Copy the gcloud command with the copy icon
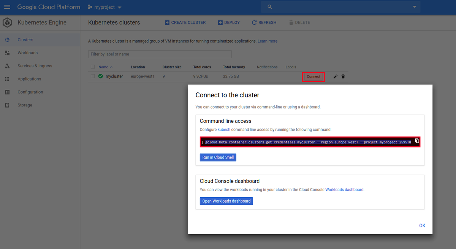Image resolution: width=456 pixels, height=249 pixels. (417, 141)
